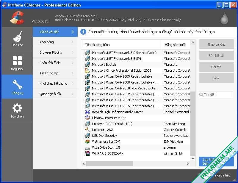This screenshot has width=238, height=183.
Task: Click the vertical scrollbar up arrow
Action: (193, 42)
